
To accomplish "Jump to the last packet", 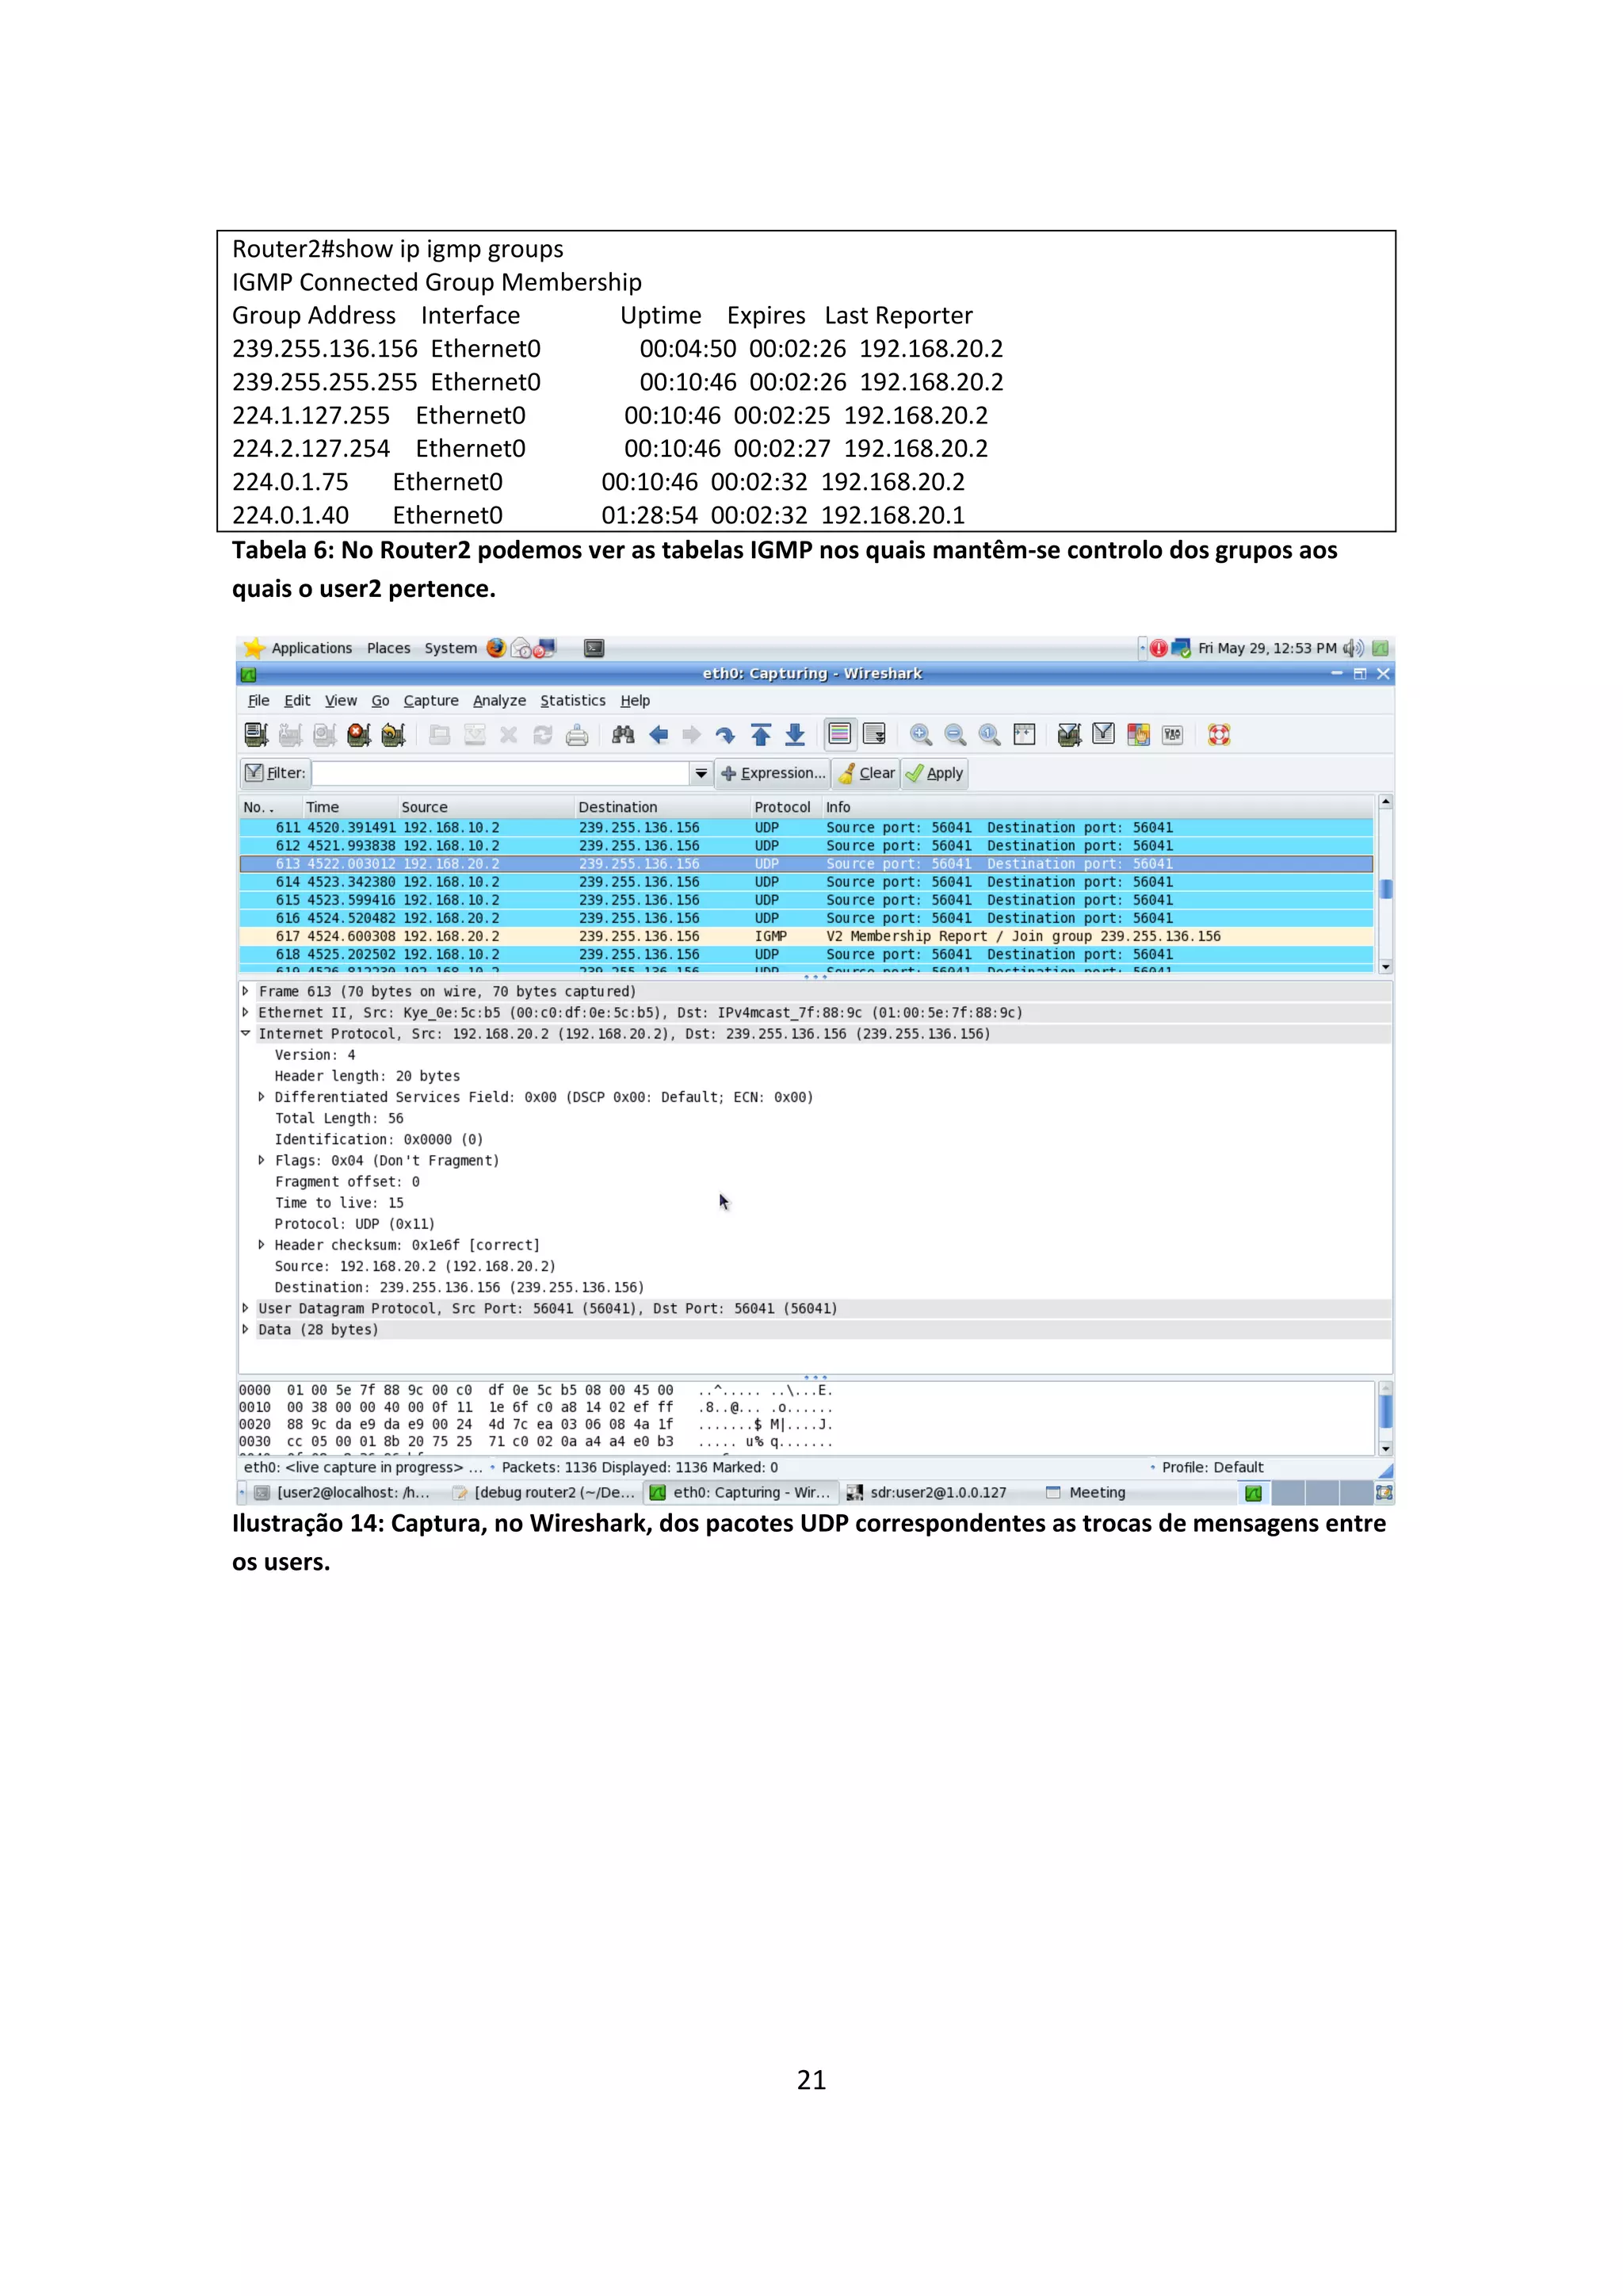I will point(796,735).
